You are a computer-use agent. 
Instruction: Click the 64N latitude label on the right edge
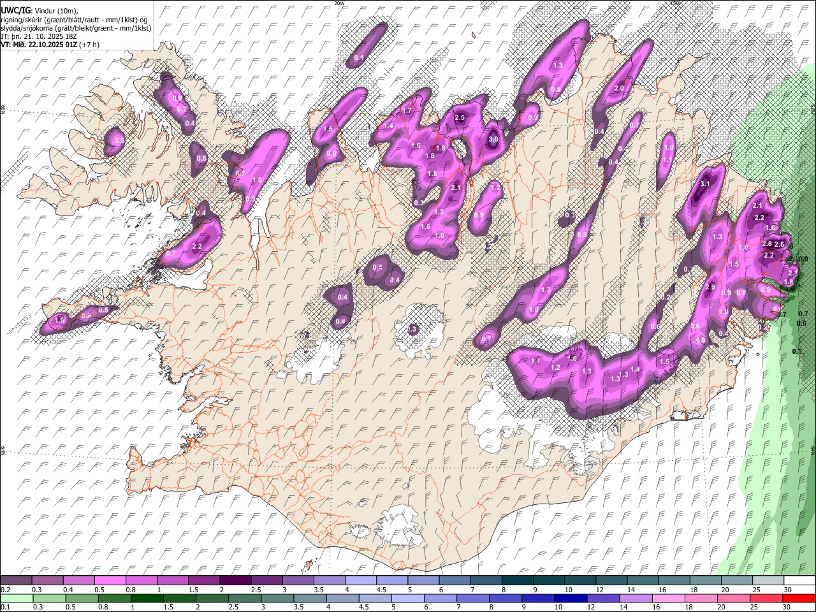coord(813,449)
